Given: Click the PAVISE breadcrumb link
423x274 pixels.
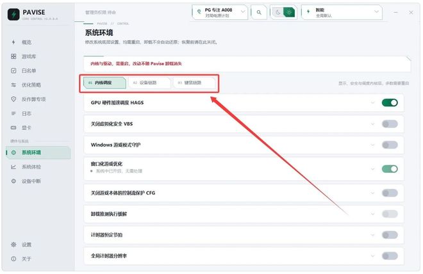Looking at the screenshot, I should pyautogui.click(x=102, y=24).
